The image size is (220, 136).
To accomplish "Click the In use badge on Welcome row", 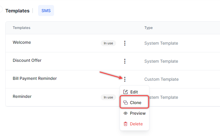I will (108, 43).
